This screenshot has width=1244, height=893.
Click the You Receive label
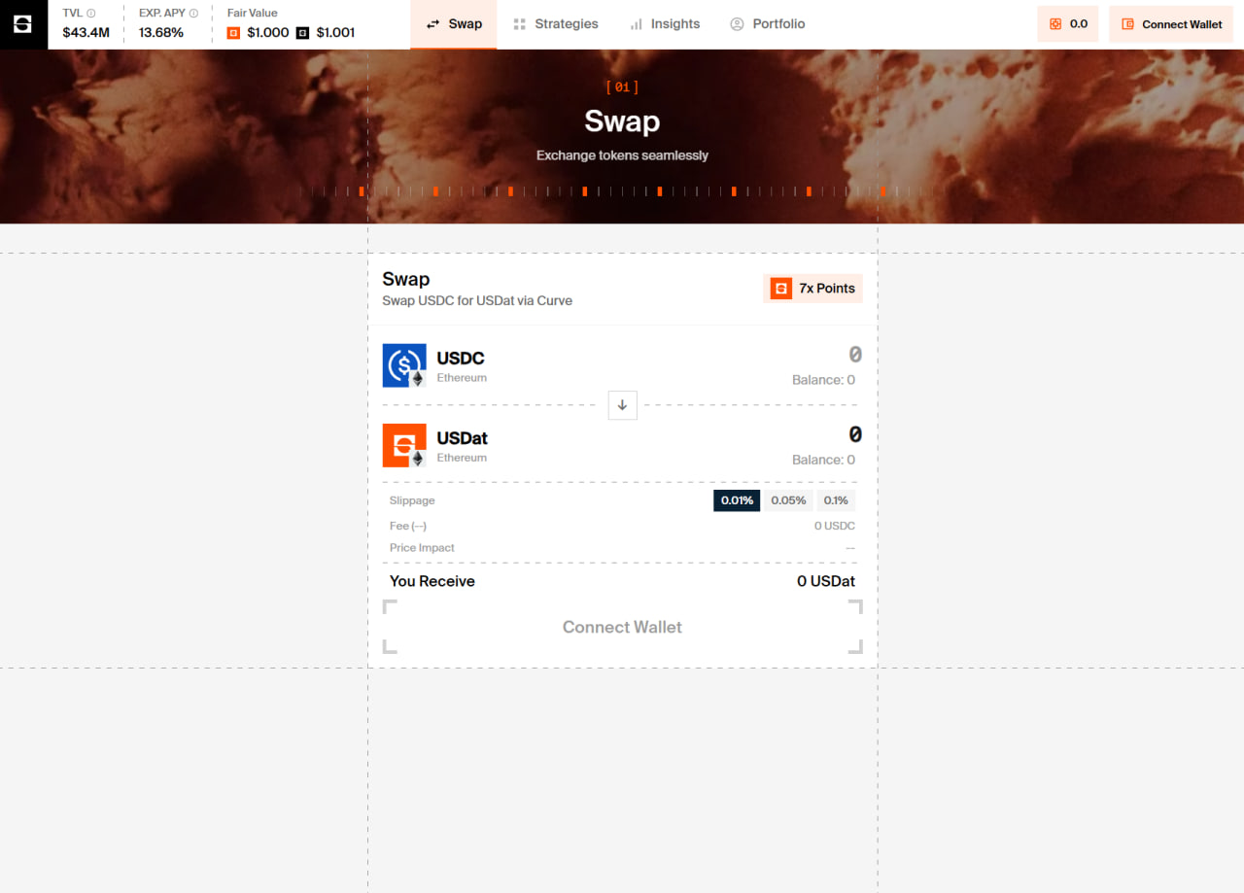432,581
